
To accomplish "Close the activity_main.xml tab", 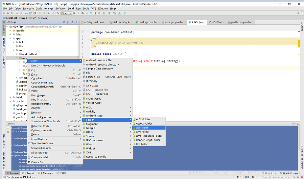I will [106, 22].
